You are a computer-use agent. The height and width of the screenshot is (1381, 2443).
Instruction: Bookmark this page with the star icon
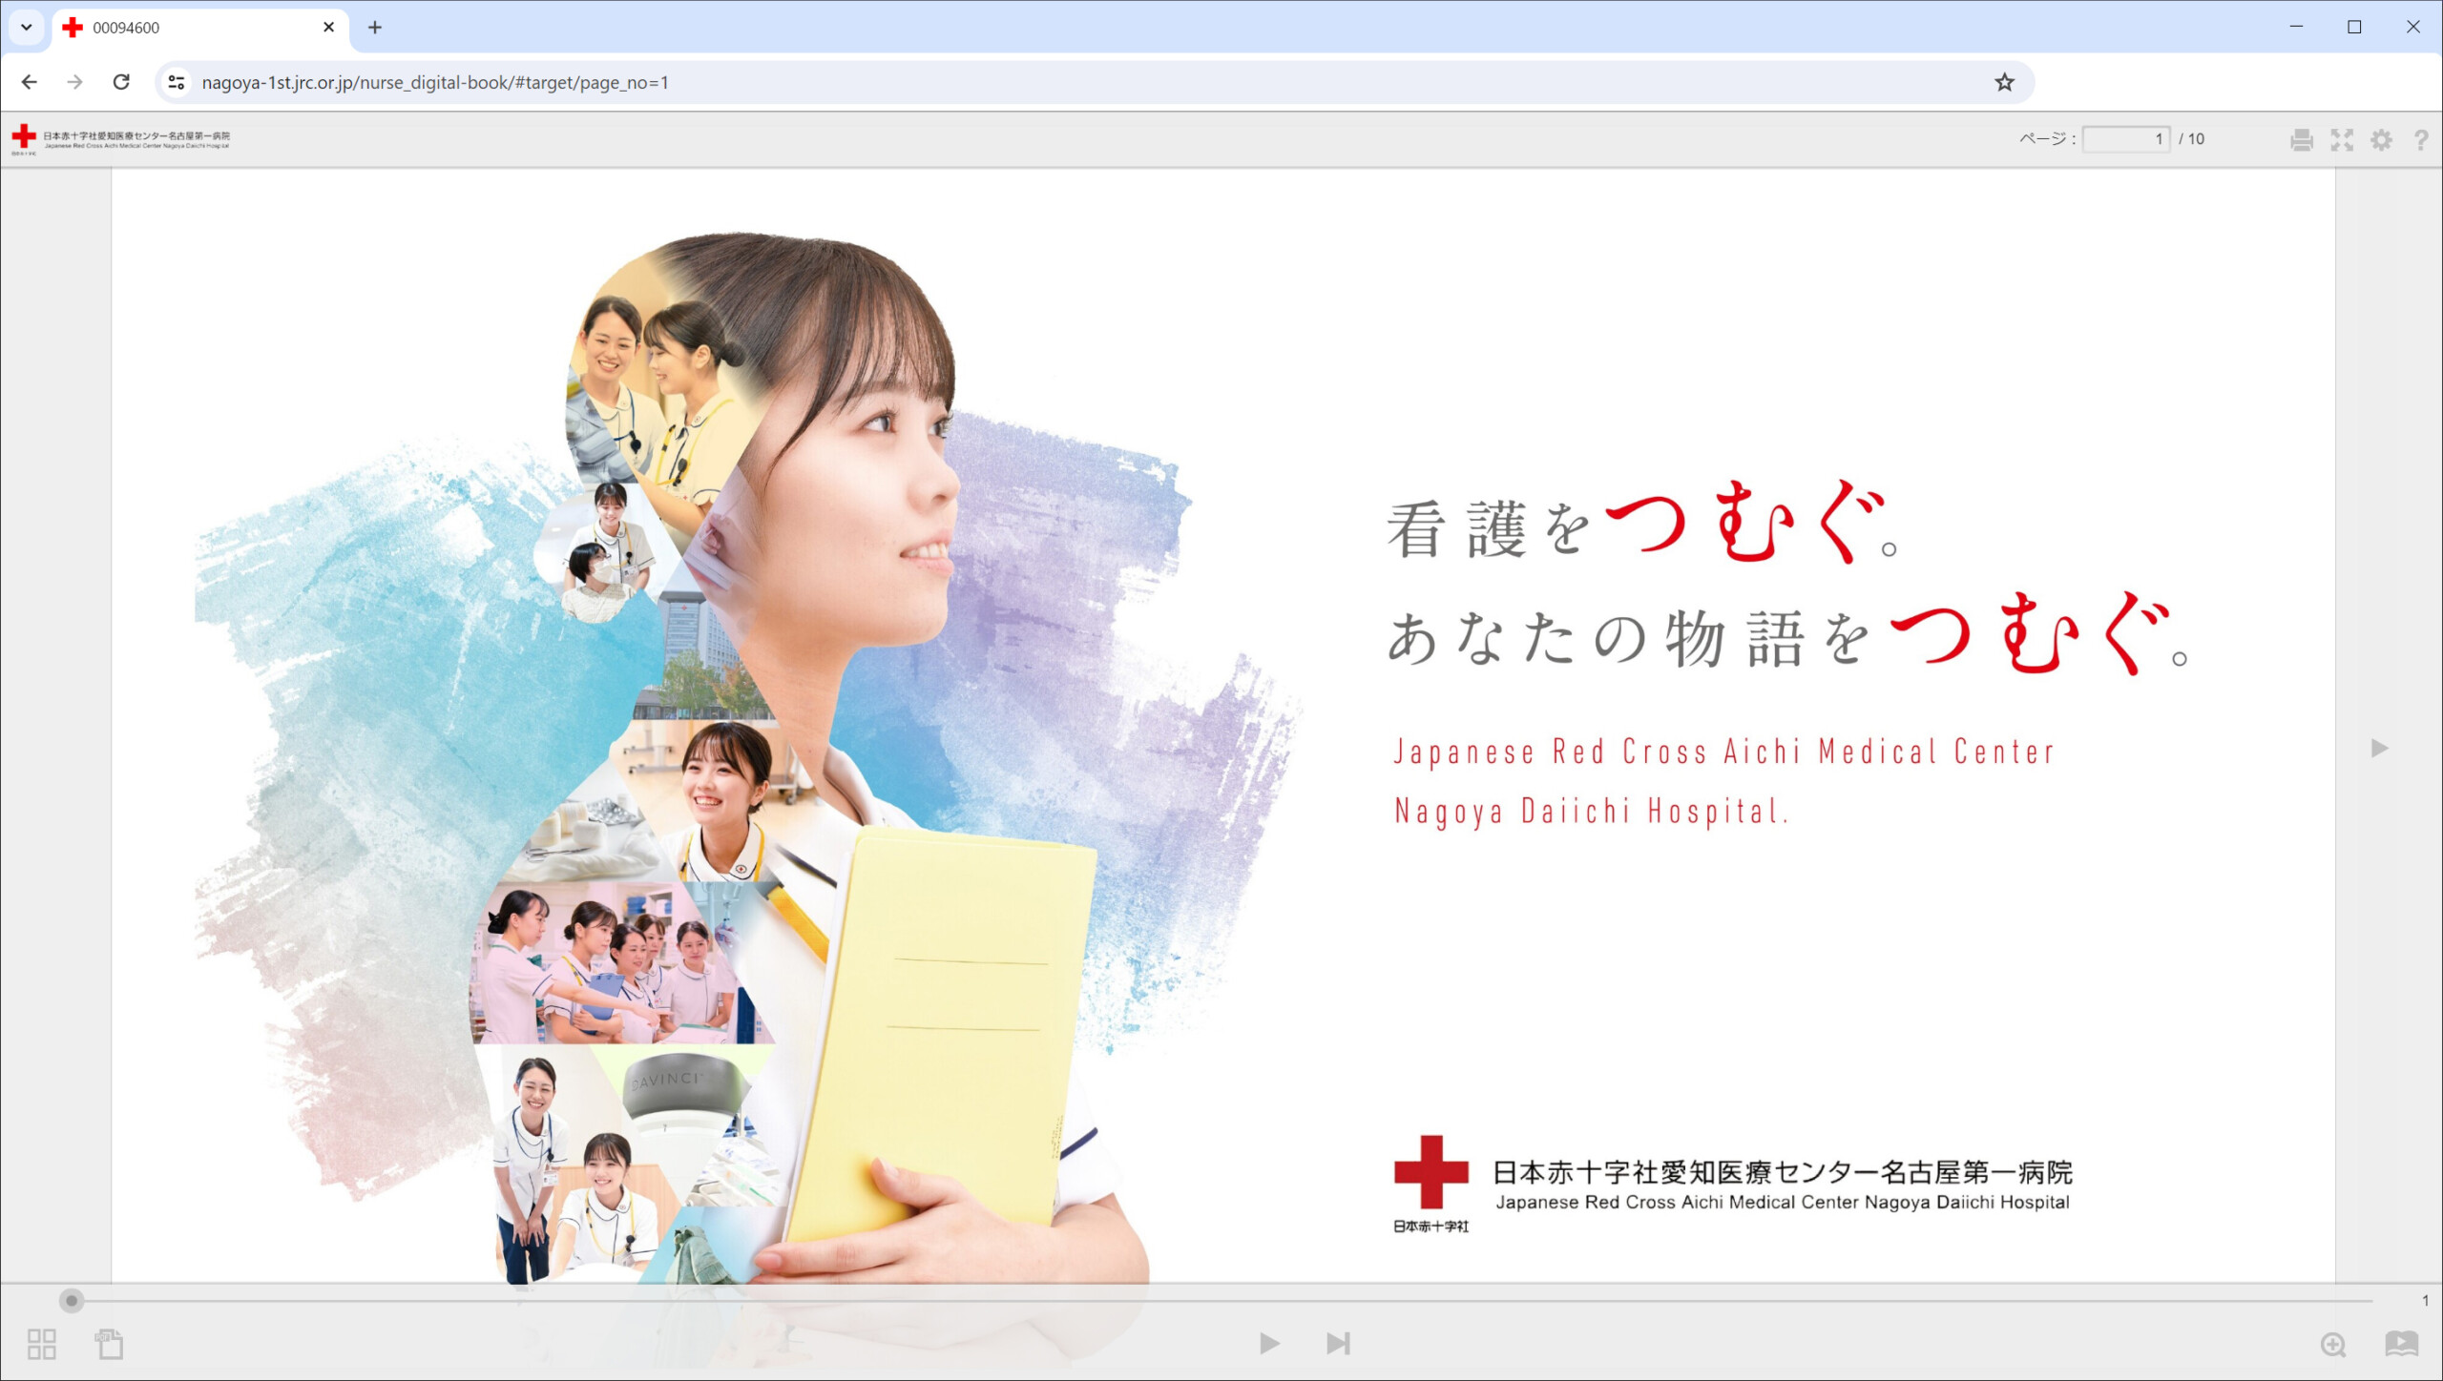click(x=2004, y=82)
